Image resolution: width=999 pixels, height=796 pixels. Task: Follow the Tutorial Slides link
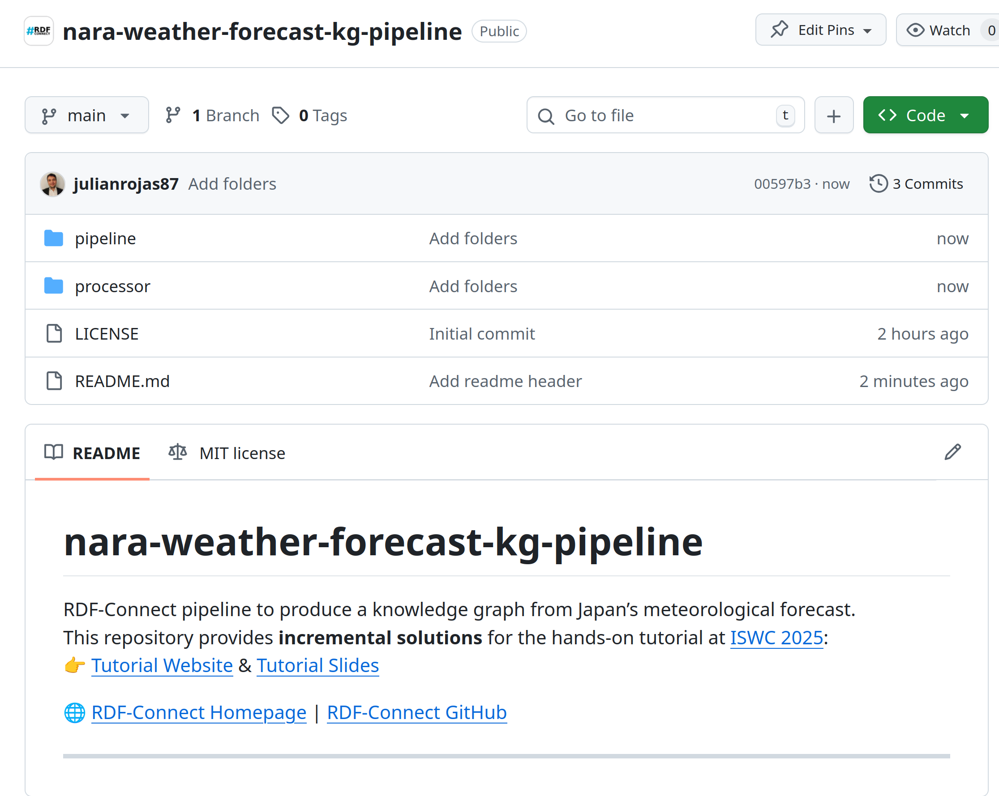[x=317, y=665]
